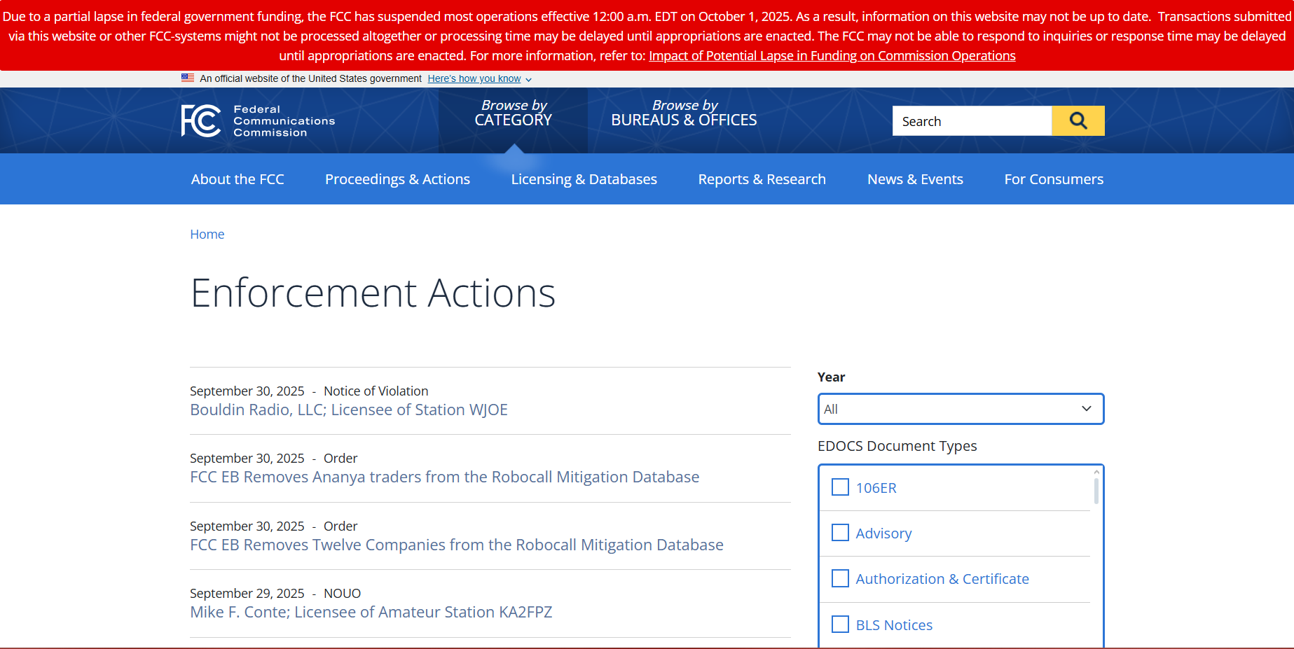Click the FCC logo

258,120
